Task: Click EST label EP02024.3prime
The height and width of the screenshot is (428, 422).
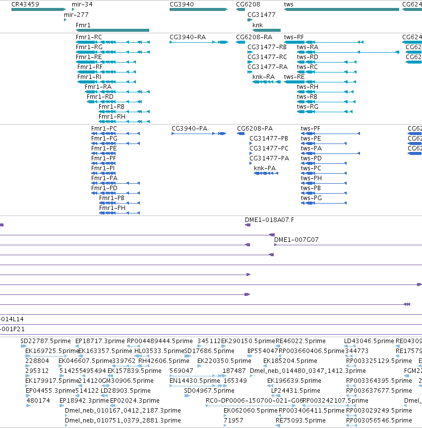Action: 135,400
